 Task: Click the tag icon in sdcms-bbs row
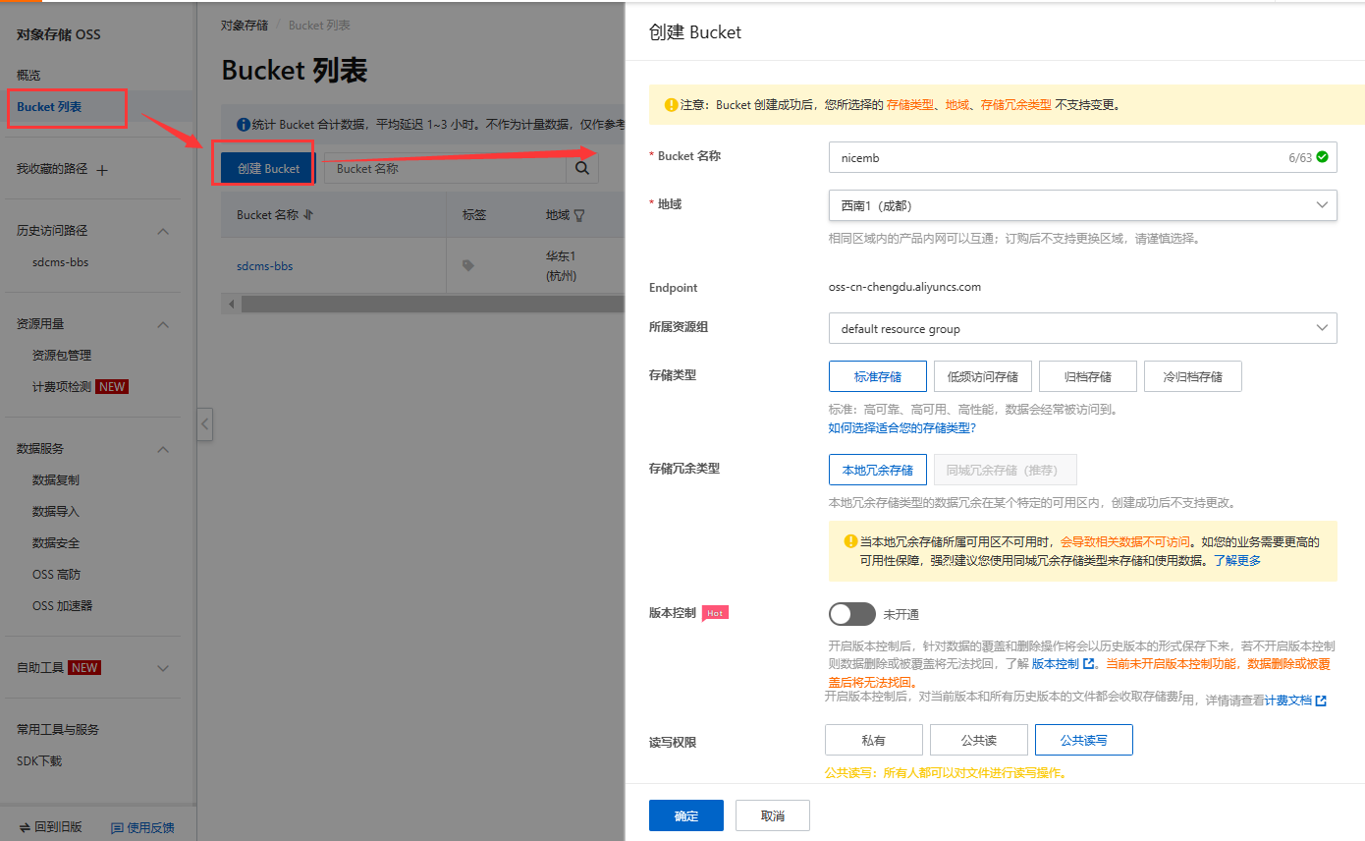(x=468, y=265)
